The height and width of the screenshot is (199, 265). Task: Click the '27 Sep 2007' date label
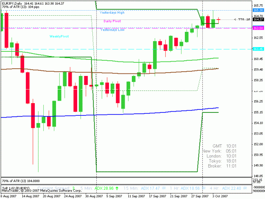200,196
